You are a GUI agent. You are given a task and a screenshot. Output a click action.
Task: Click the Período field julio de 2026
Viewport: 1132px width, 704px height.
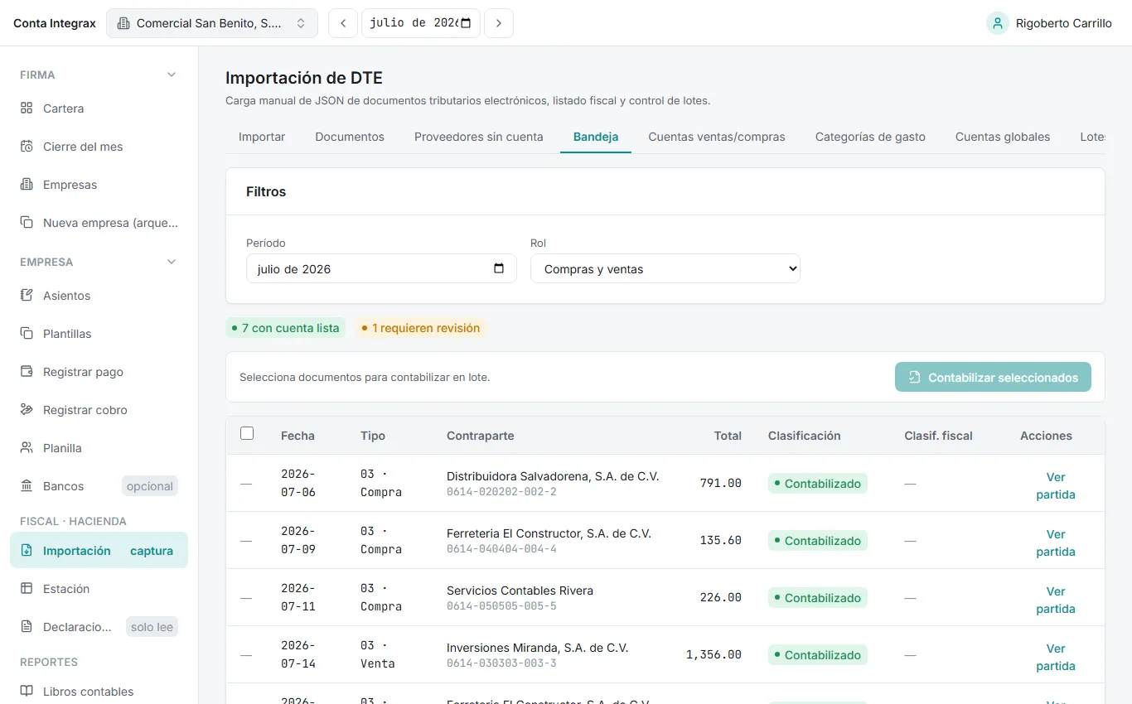pos(381,268)
